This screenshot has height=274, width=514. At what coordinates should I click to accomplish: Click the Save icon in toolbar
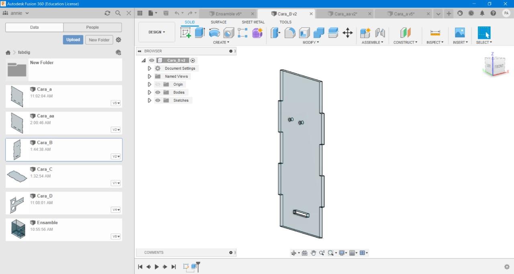[166, 13]
